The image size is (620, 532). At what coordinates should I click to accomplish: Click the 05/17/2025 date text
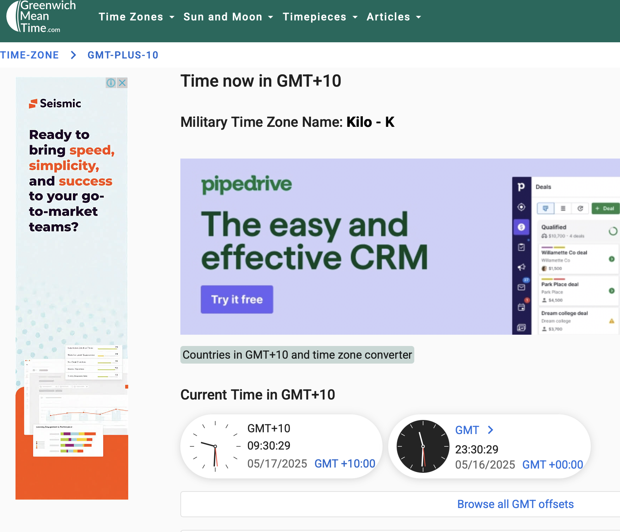click(277, 464)
